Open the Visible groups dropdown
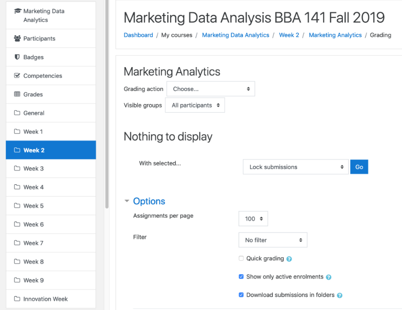 pyautogui.click(x=195, y=105)
